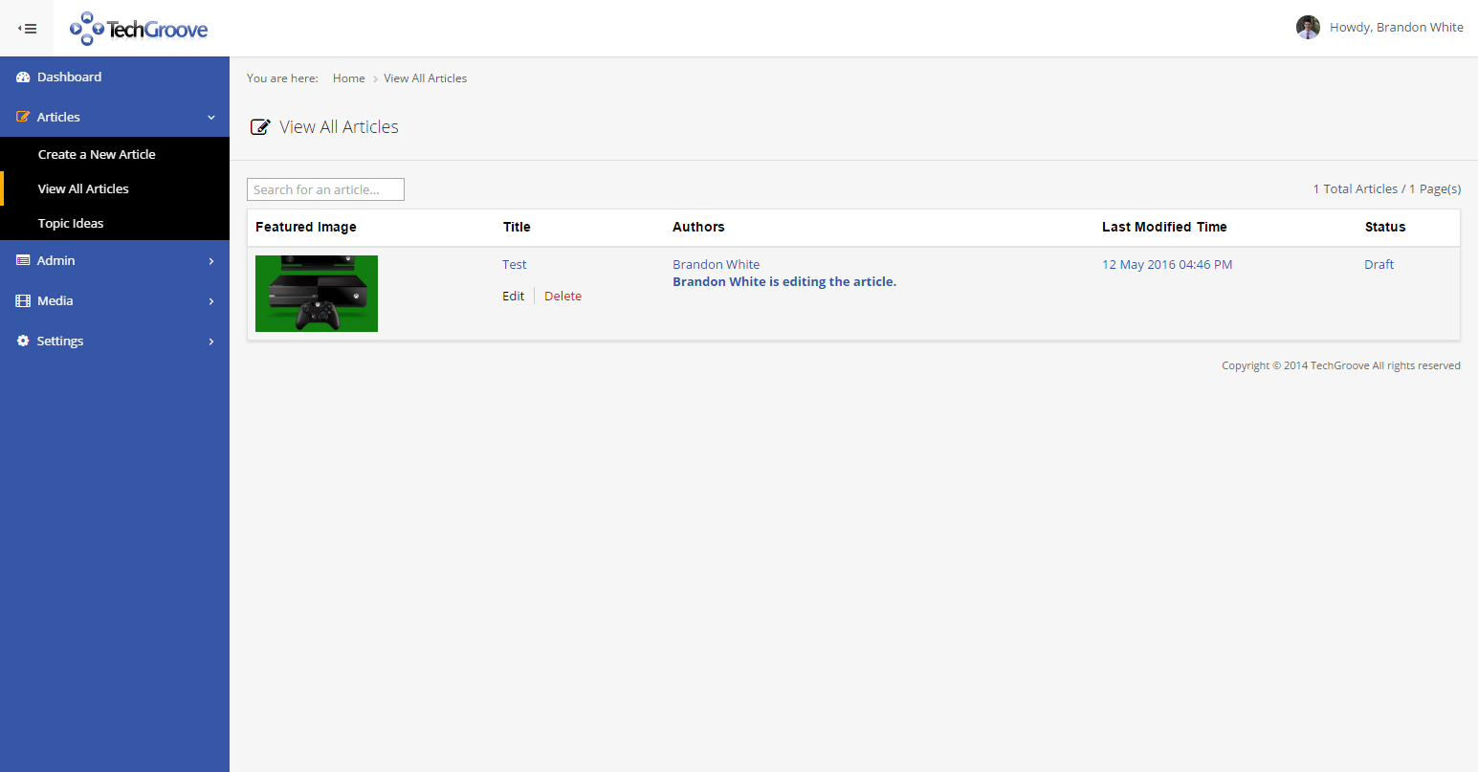Click the Dashboard gauge icon in sidebar
Viewport: 1478px width, 772px height.
click(23, 77)
